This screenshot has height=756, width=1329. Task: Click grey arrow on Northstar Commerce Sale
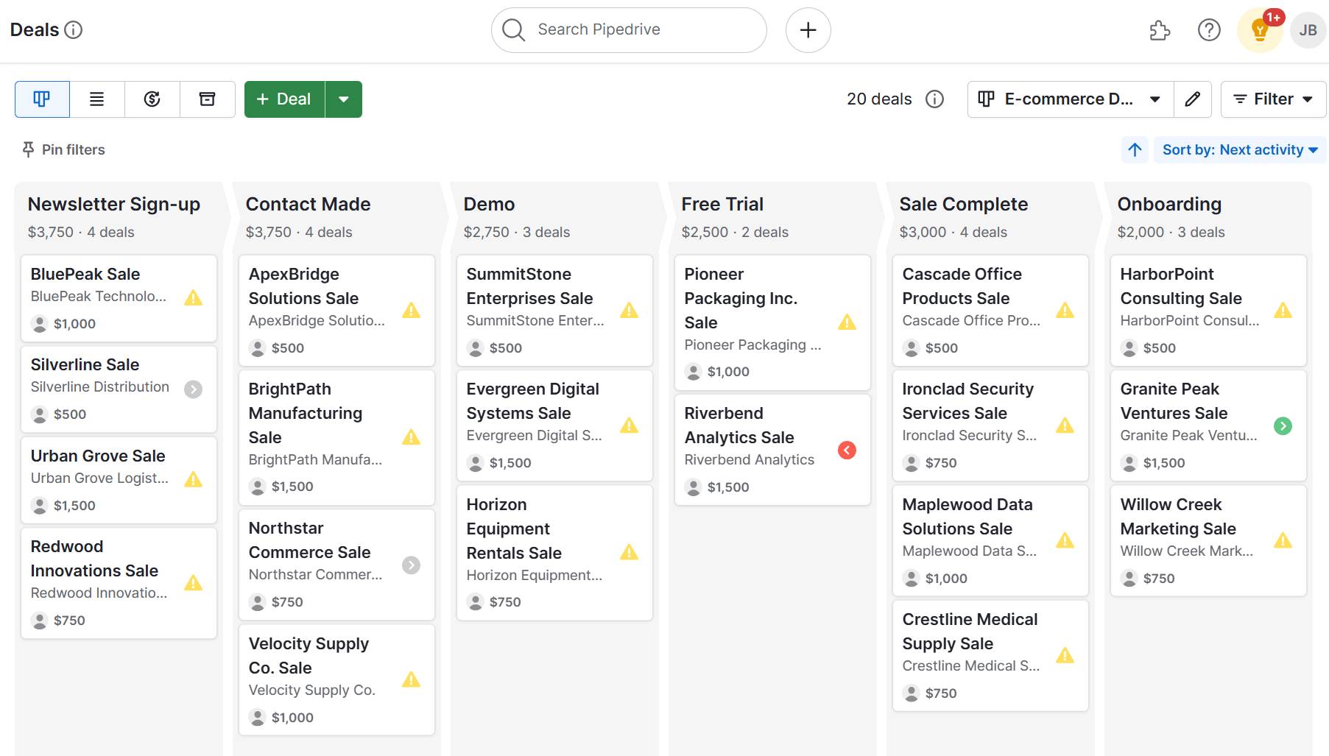coord(412,565)
